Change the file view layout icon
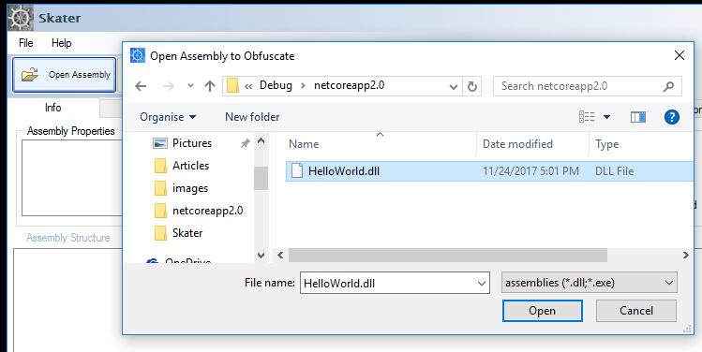 pyautogui.click(x=587, y=117)
